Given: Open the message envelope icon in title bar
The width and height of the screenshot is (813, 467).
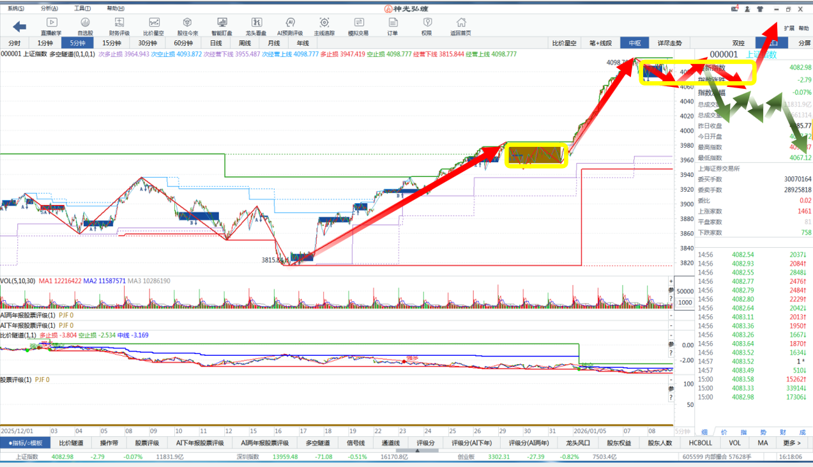Looking at the screenshot, I should pos(735,9).
